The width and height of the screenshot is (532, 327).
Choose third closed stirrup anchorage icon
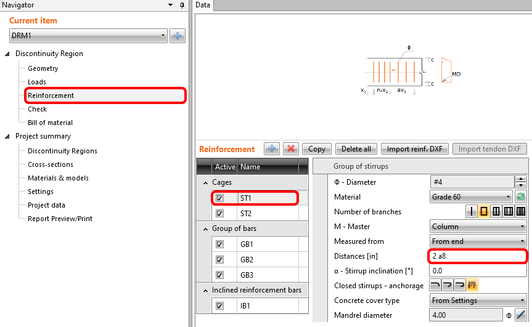tap(460, 285)
